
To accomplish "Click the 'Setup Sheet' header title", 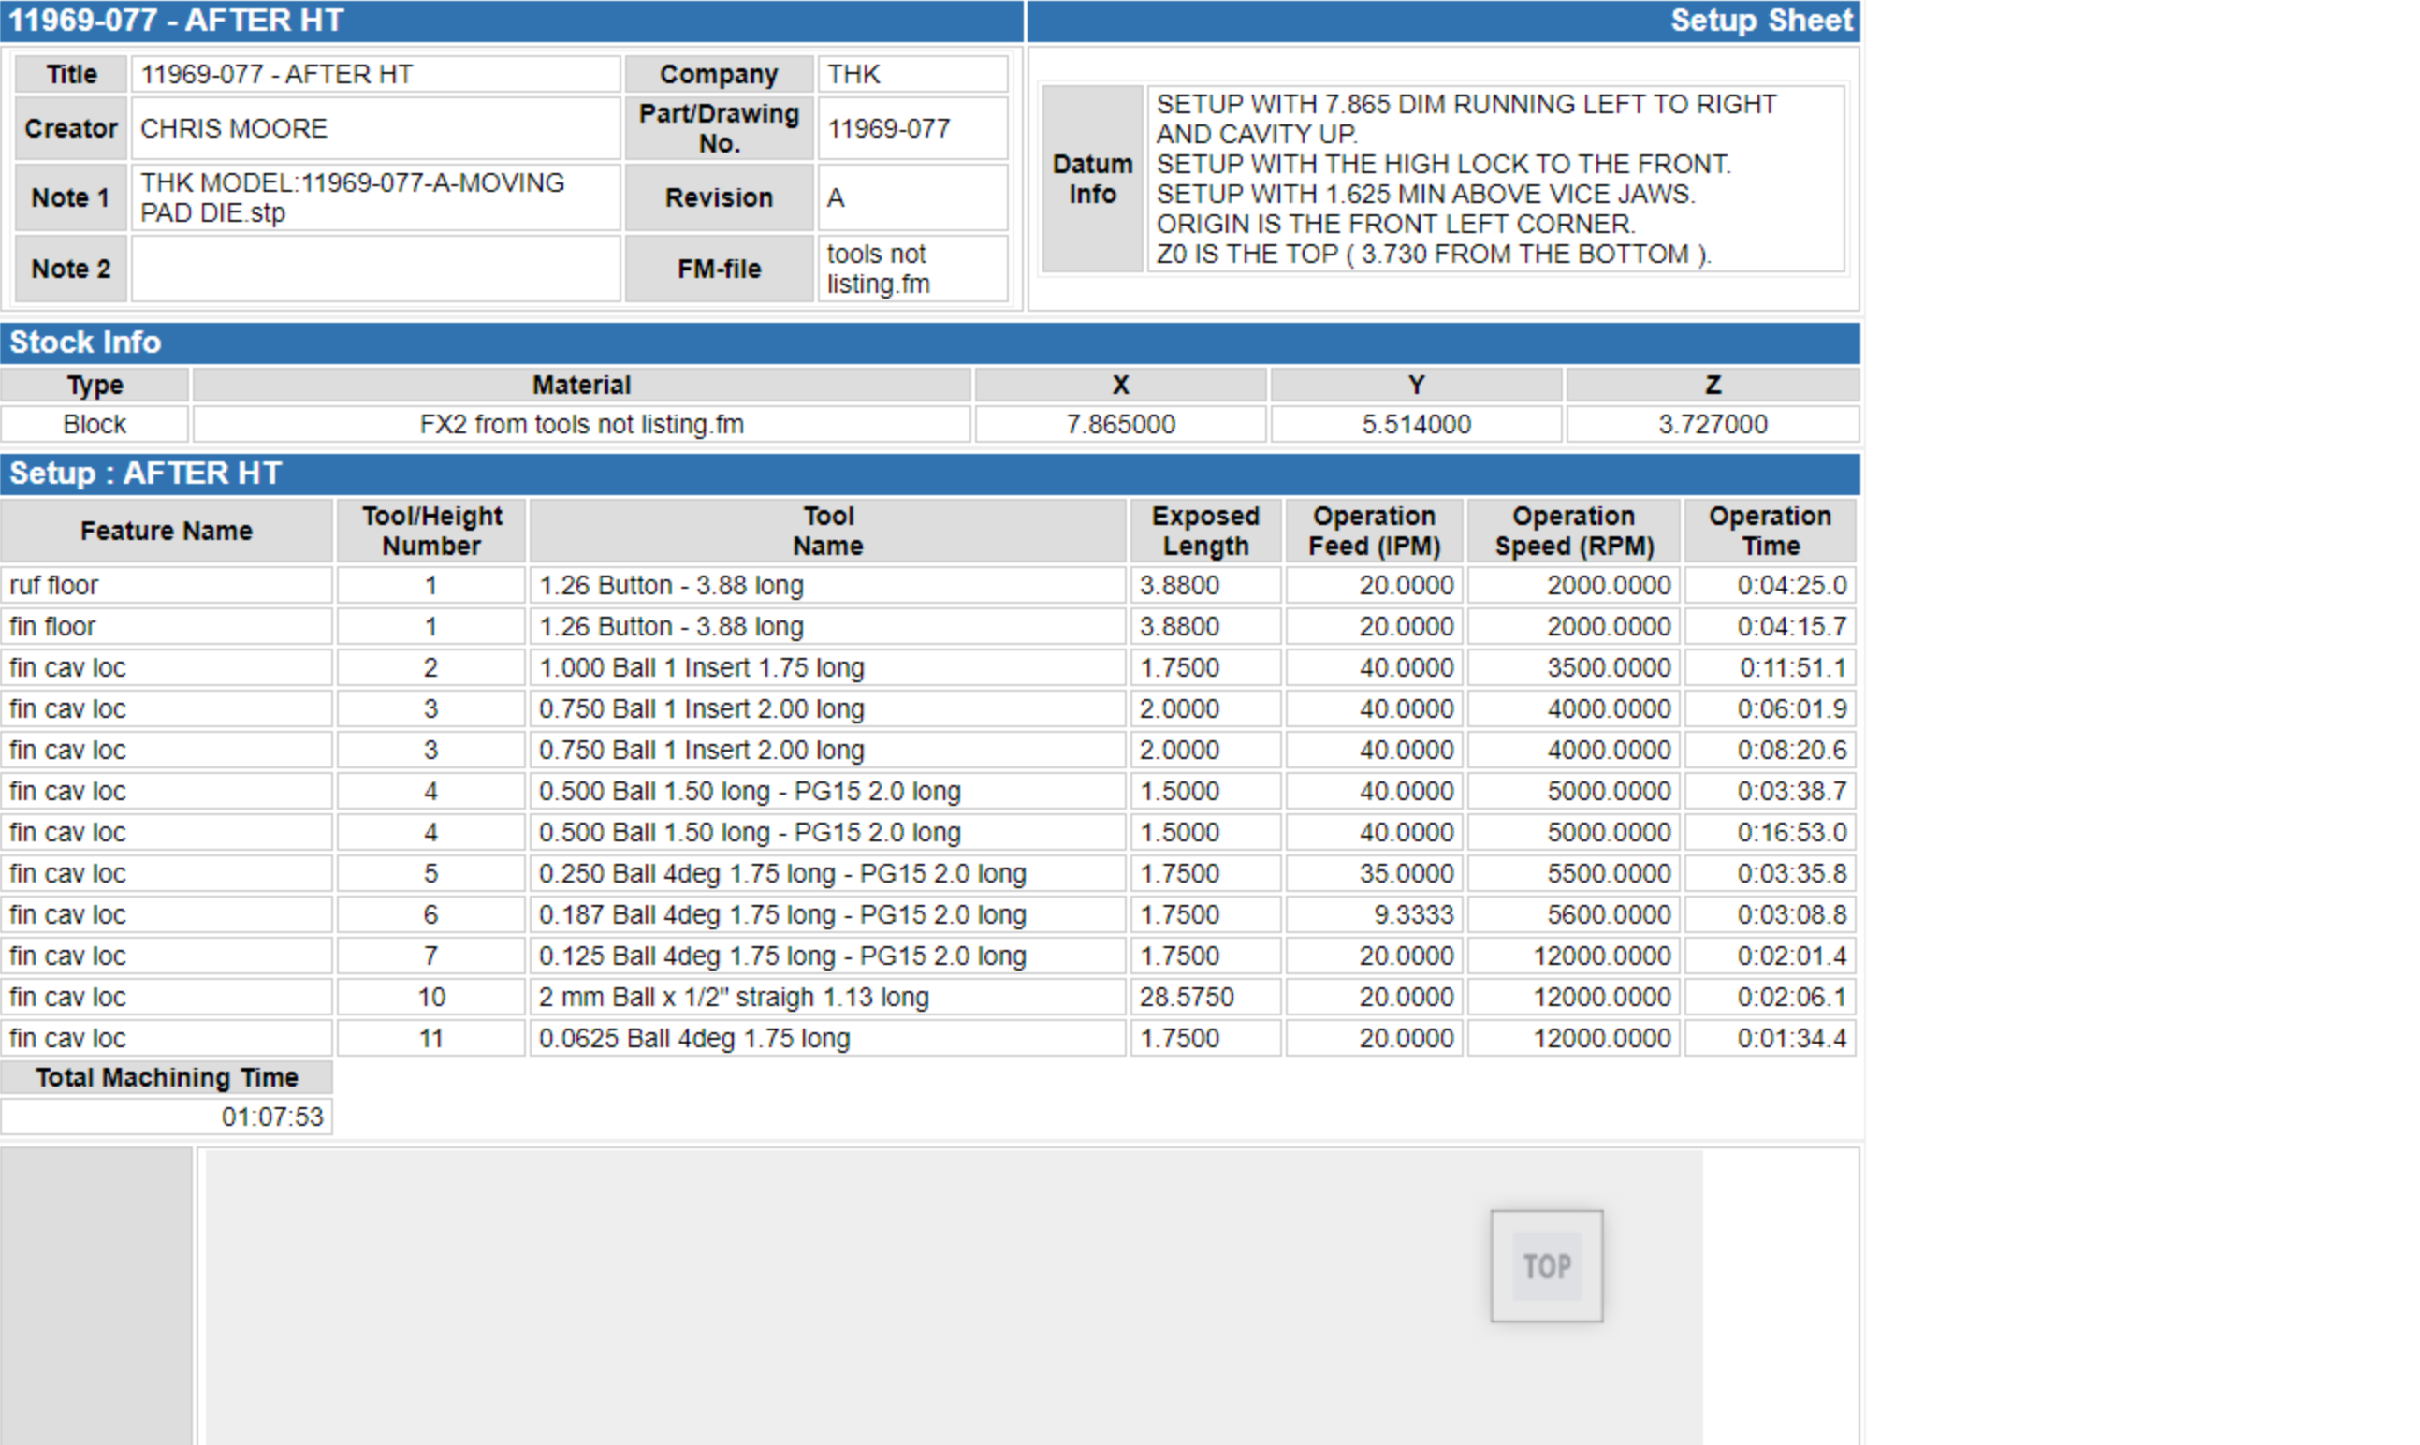I will (x=1760, y=21).
